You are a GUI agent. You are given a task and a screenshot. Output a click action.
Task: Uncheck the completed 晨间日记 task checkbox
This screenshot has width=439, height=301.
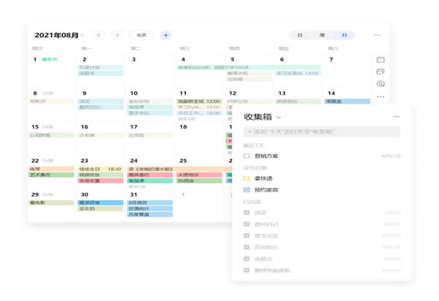[247, 224]
